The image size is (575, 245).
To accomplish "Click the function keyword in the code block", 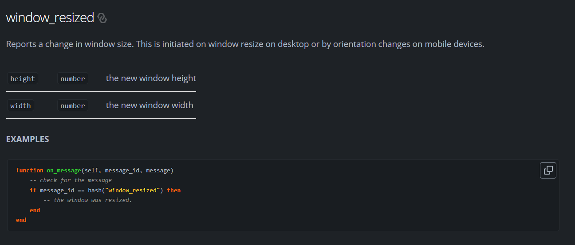I will (29, 170).
